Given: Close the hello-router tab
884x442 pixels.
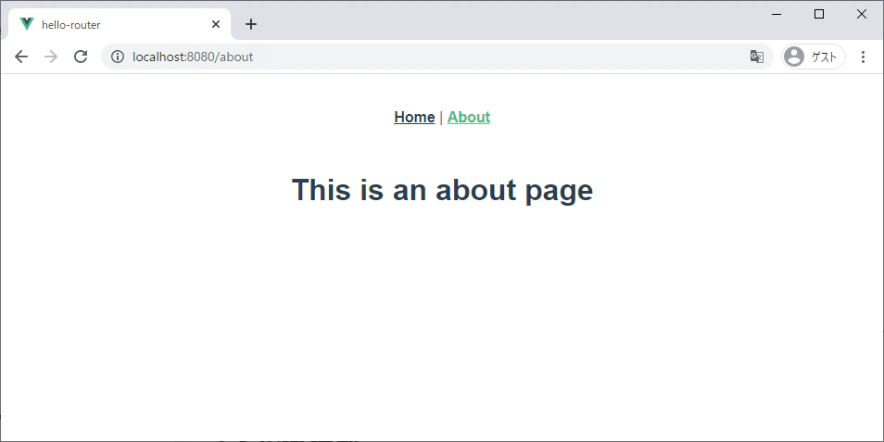Looking at the screenshot, I should [215, 24].
